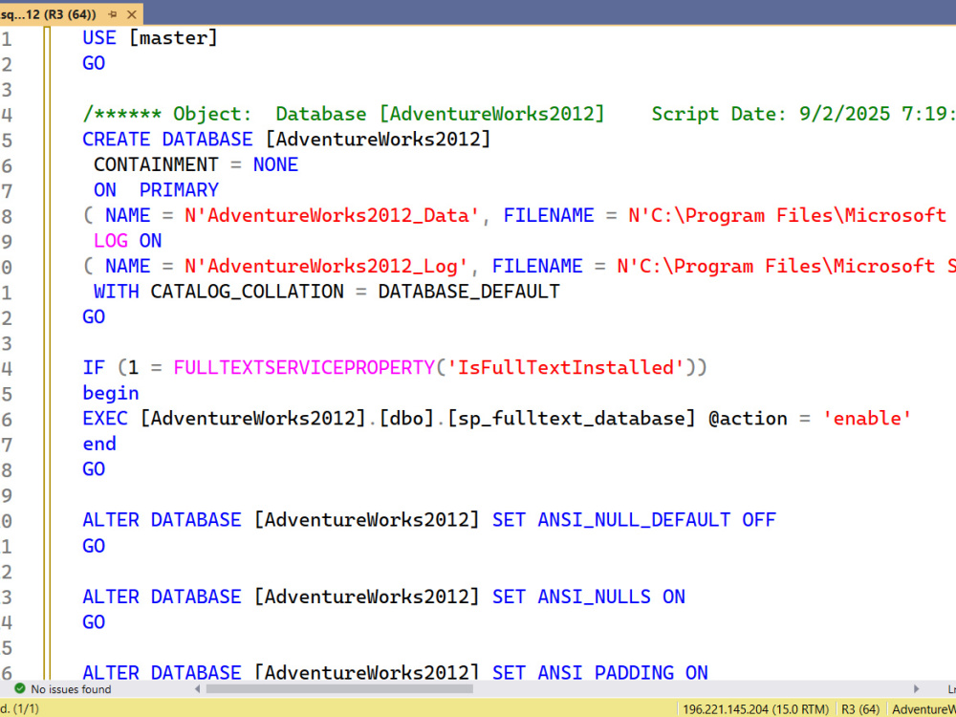The width and height of the screenshot is (956, 717).
Task: Click the horizontal scrollbar left arrow
Action: [197, 689]
